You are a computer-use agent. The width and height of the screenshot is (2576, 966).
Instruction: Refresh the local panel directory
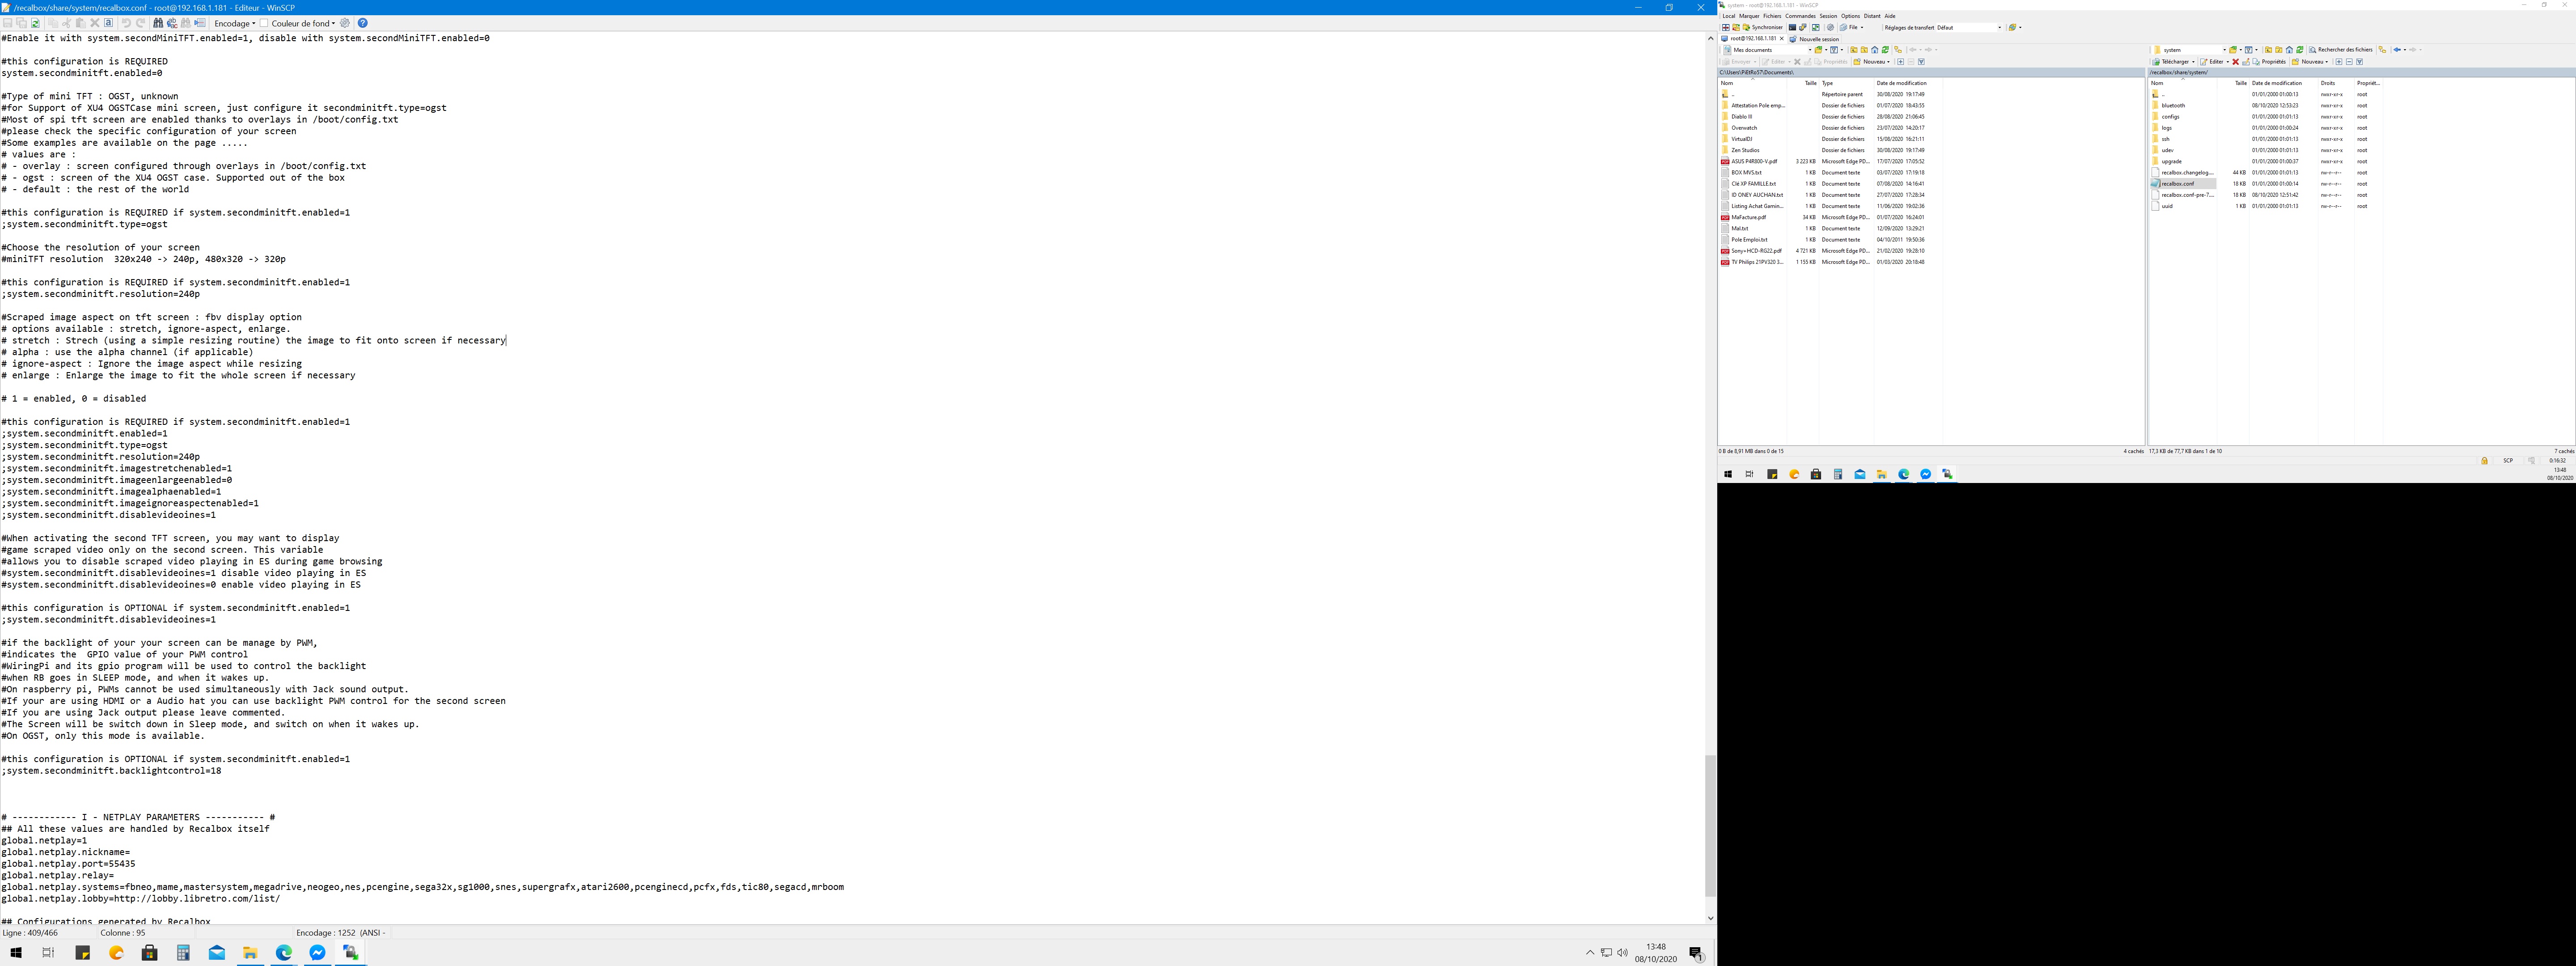click(1886, 50)
